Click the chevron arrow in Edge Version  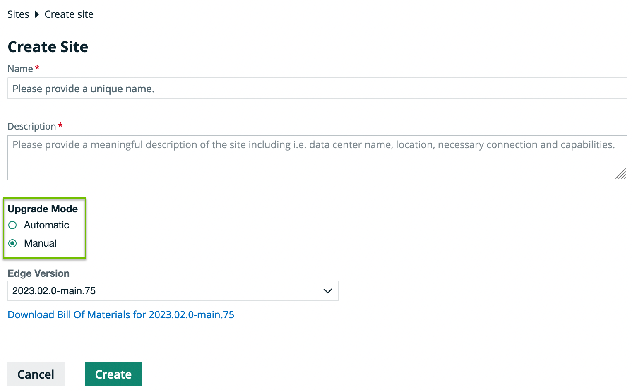coord(327,291)
